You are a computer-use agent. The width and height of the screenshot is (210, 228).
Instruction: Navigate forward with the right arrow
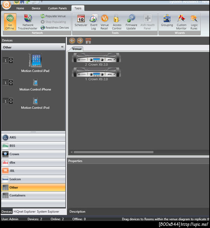(80, 41)
